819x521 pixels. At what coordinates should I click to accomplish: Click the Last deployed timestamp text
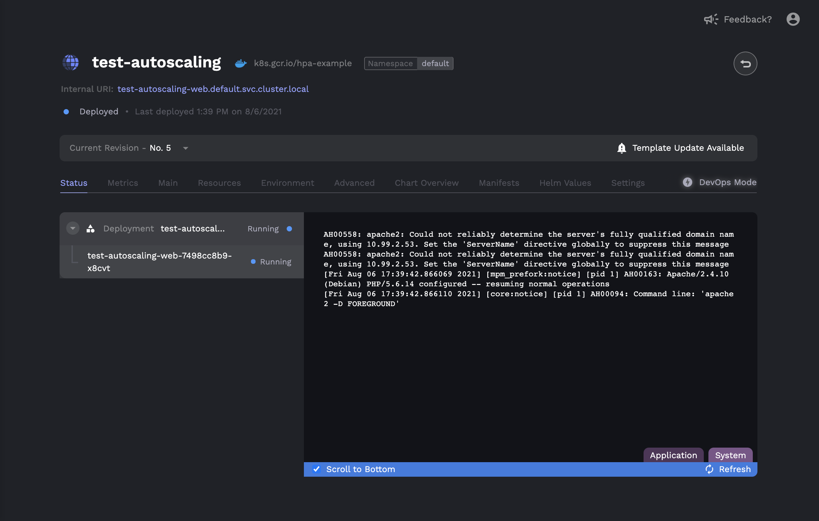point(208,112)
